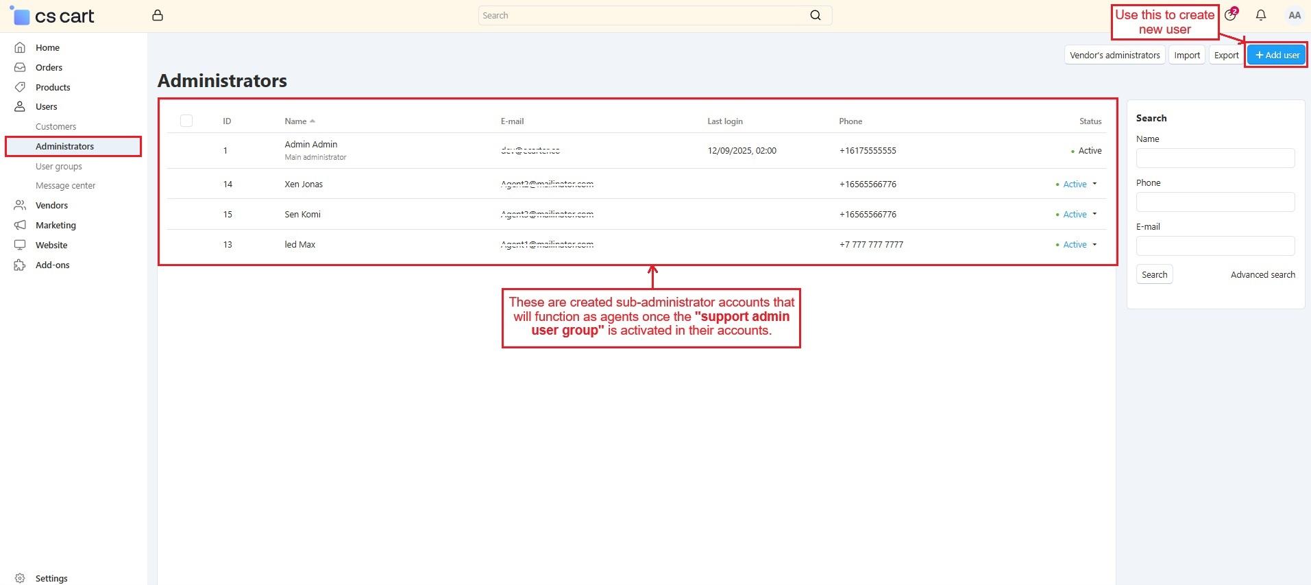The image size is (1311, 585).
Task: Open the AA user avatar menu
Action: coord(1294,15)
